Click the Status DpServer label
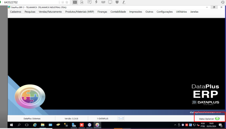 207,119
